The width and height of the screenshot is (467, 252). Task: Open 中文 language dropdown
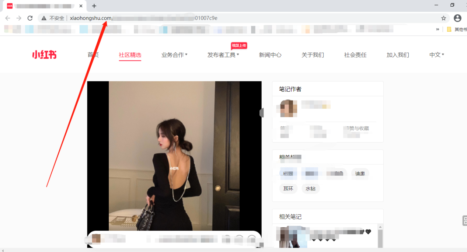437,55
